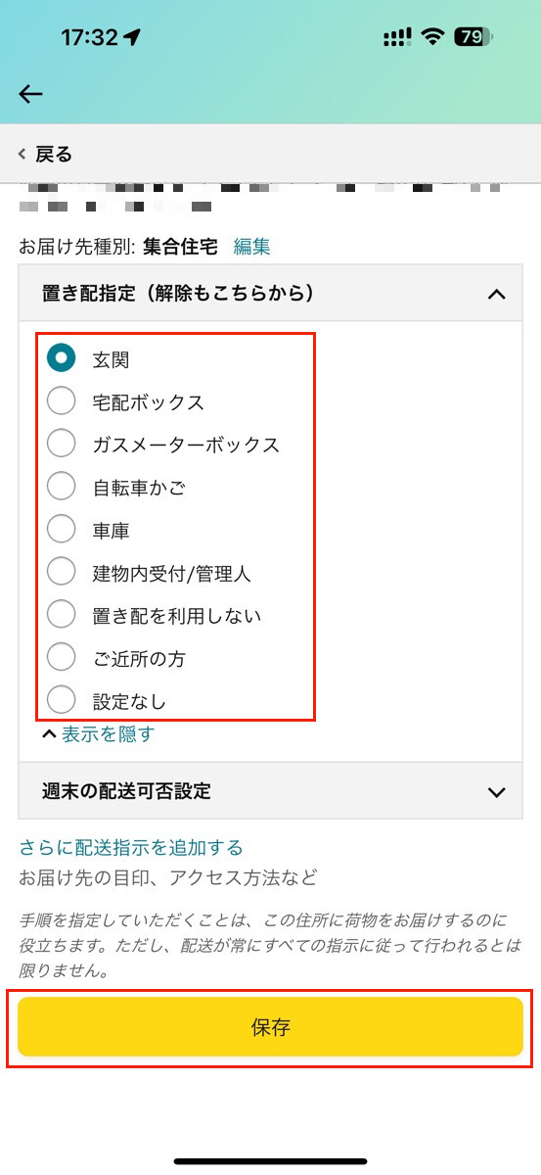541x1175 pixels.
Task: Tap the location arrow next to the time
Action: 132,37
